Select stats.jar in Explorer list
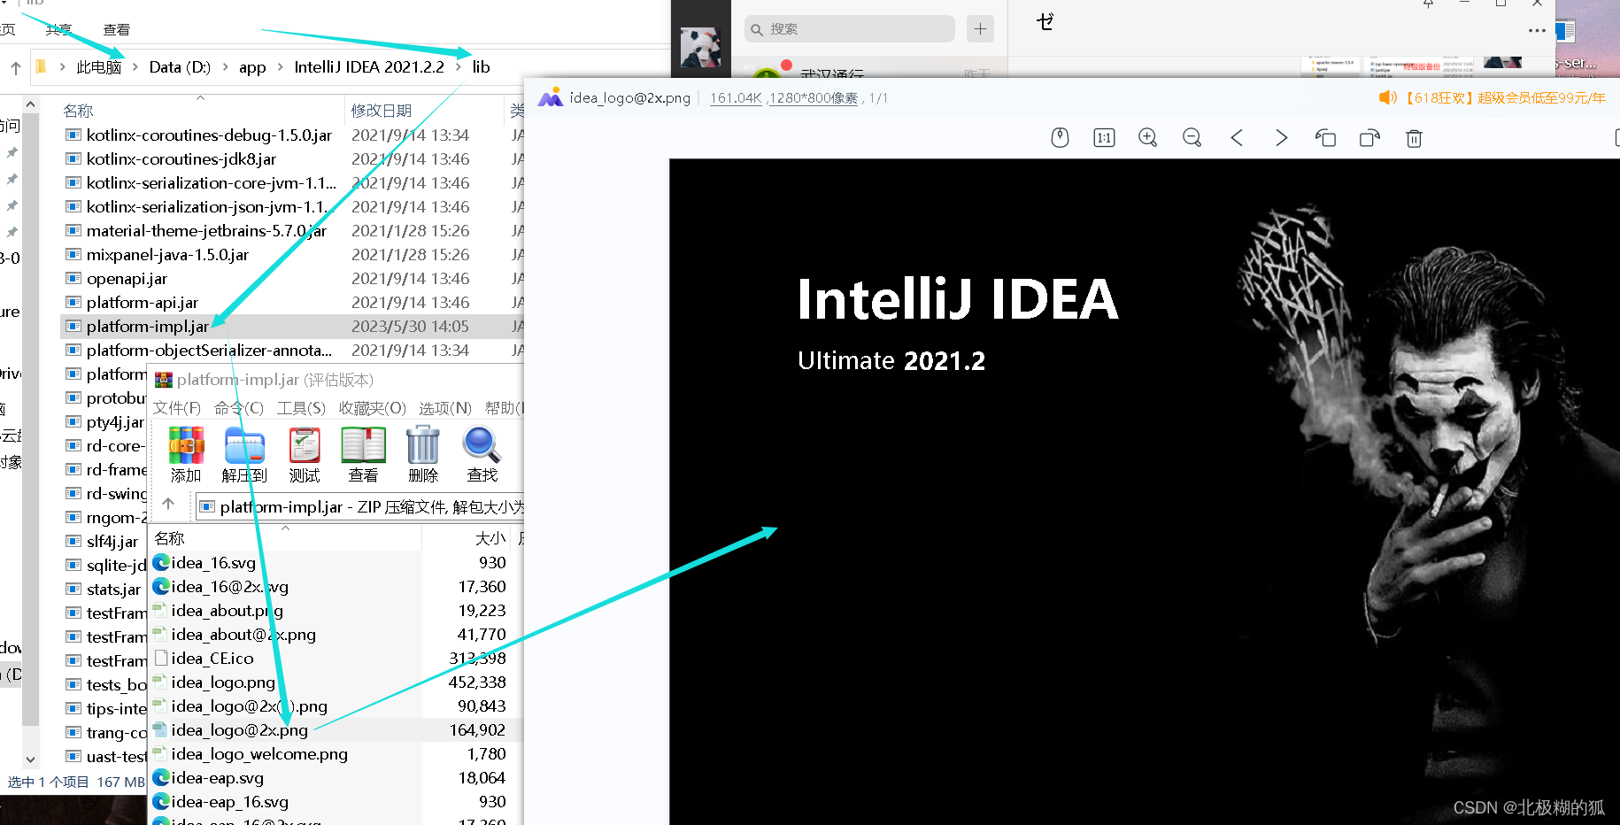 [113, 590]
